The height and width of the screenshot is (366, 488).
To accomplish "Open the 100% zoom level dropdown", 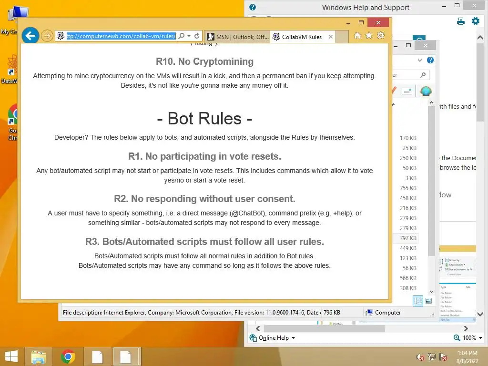I will click(480, 338).
